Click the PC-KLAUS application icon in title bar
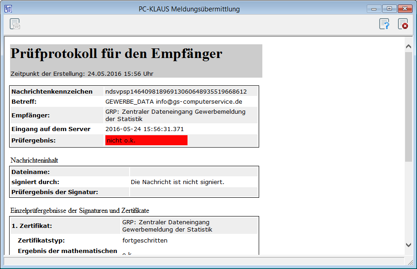The width and height of the screenshot is (417, 269). 8,9
